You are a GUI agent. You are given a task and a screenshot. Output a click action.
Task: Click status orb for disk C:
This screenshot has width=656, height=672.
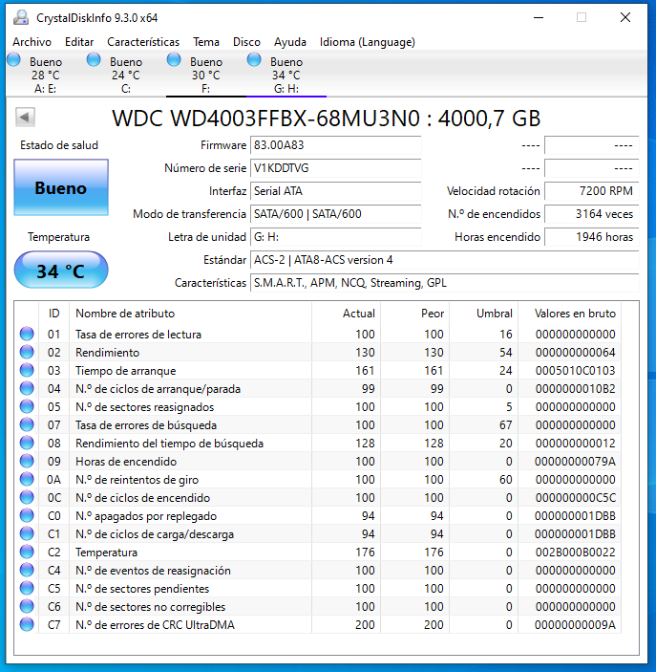tap(94, 59)
